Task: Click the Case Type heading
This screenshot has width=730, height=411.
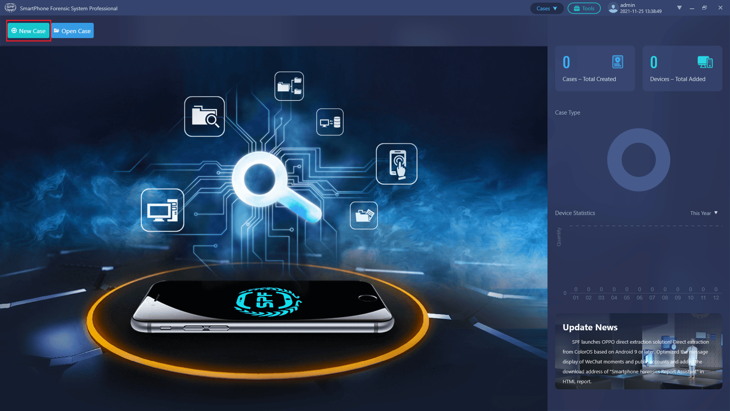Action: point(568,113)
